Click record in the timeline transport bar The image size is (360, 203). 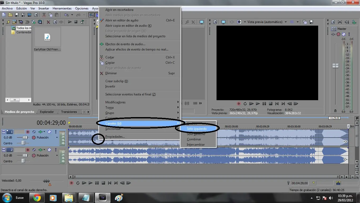click(71, 183)
